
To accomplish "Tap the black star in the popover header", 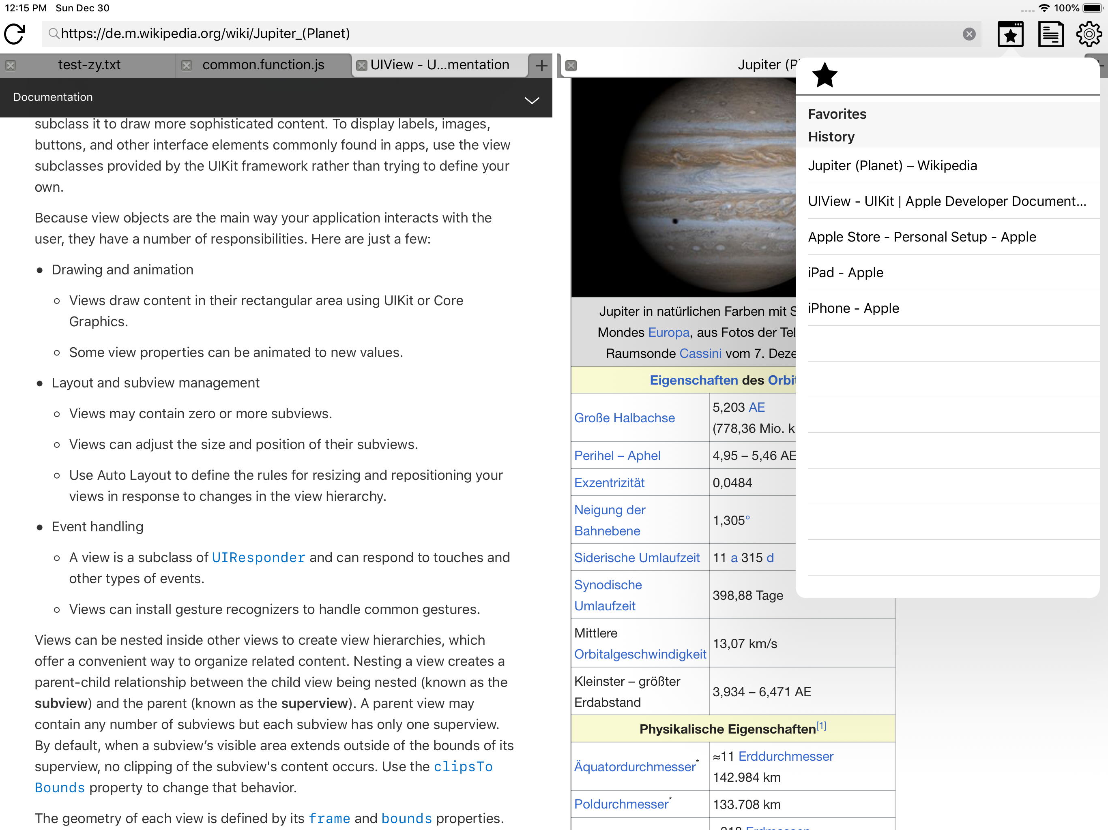I will [x=825, y=76].
